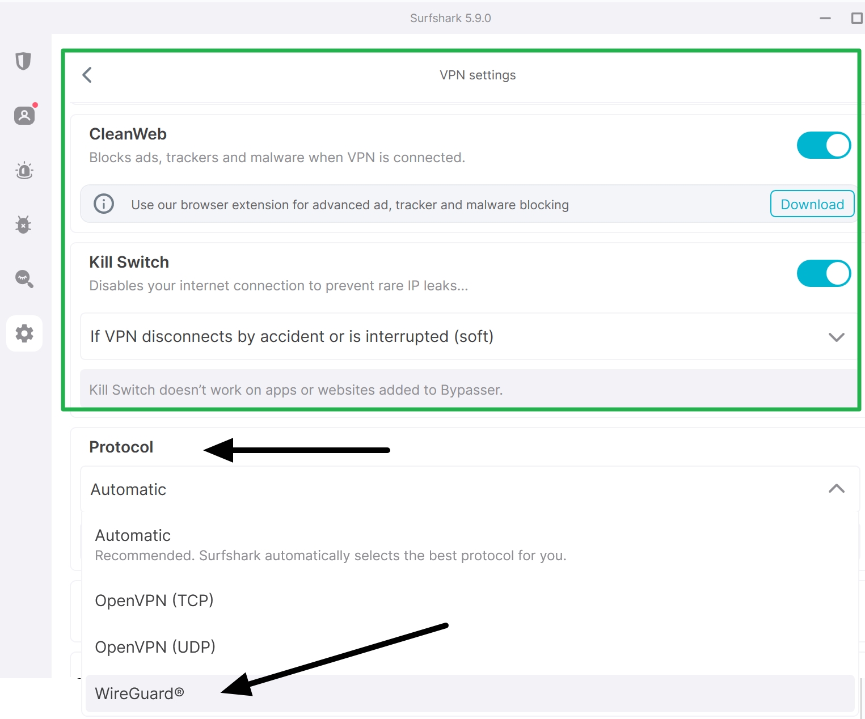Collapse the Protocol dropdown chevron
Viewport: 865px width, 719px height.
(836, 489)
